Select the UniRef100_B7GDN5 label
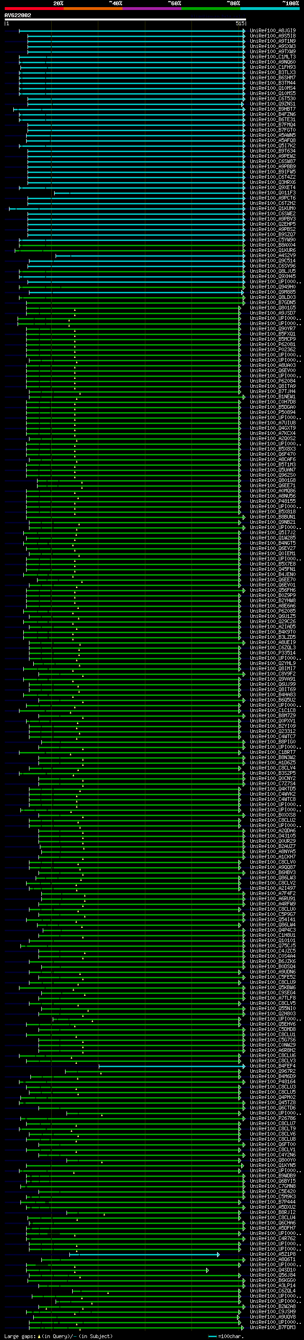This screenshot has width=304, height=1340. [273, 303]
